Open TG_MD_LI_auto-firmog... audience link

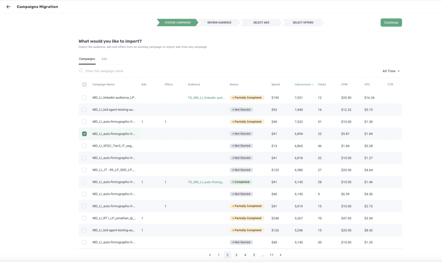point(206,182)
